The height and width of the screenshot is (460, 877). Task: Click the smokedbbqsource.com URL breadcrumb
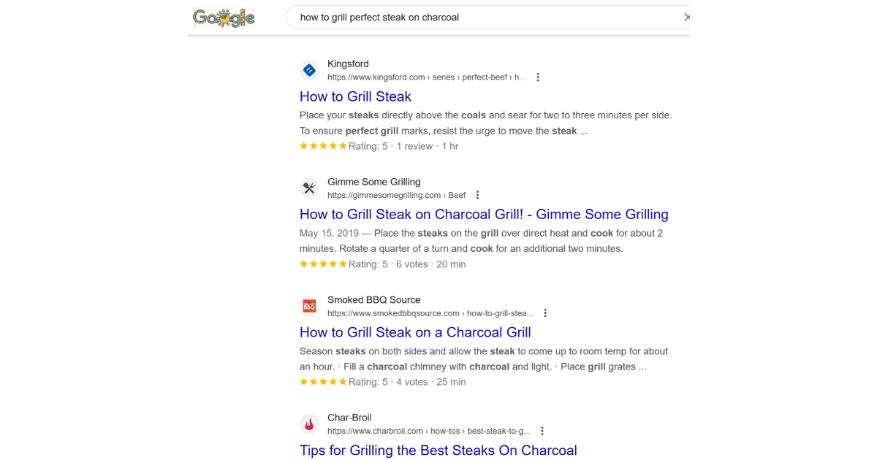point(430,313)
